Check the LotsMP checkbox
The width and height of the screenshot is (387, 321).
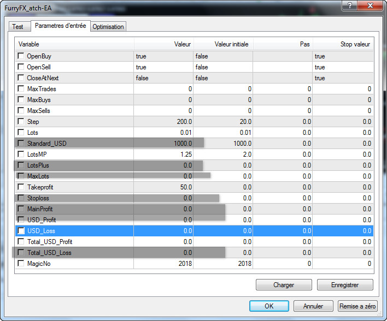pyautogui.click(x=21, y=154)
